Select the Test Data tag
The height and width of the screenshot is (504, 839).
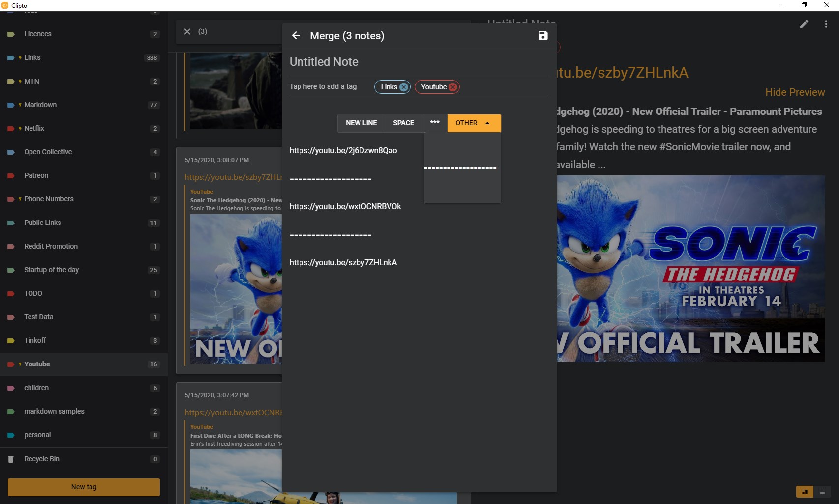click(84, 317)
